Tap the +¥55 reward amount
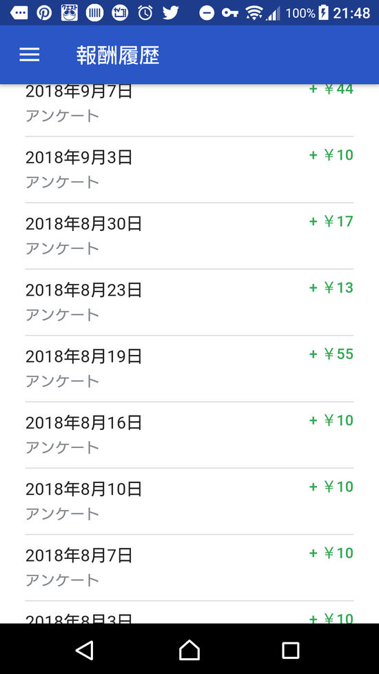The width and height of the screenshot is (379, 674). 331,354
